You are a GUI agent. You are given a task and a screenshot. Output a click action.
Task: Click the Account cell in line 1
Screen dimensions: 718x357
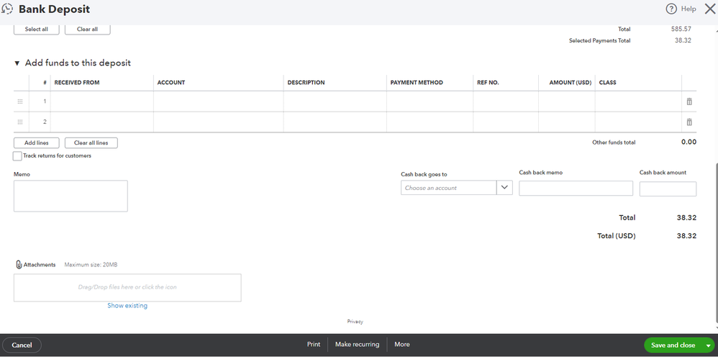[219, 101]
